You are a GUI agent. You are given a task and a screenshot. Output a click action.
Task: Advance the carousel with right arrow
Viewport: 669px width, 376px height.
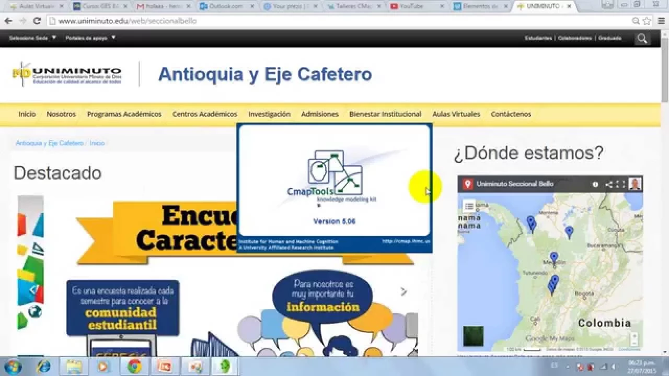point(403,291)
